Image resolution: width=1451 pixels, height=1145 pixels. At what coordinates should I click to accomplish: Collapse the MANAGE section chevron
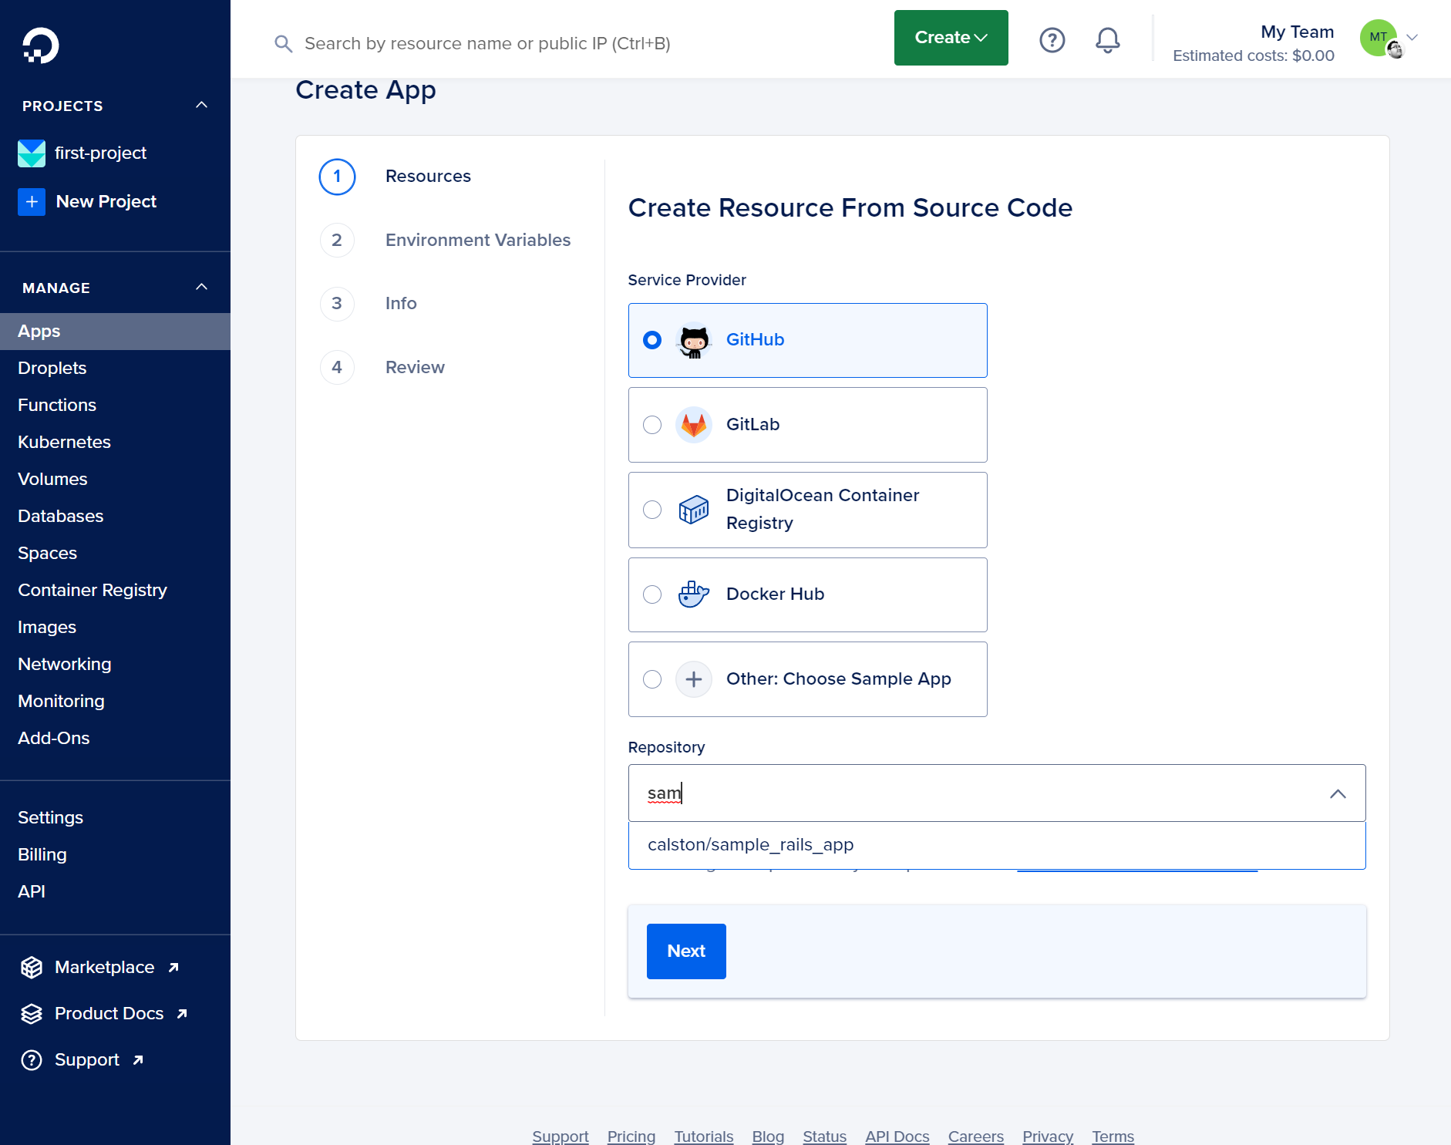(x=202, y=287)
